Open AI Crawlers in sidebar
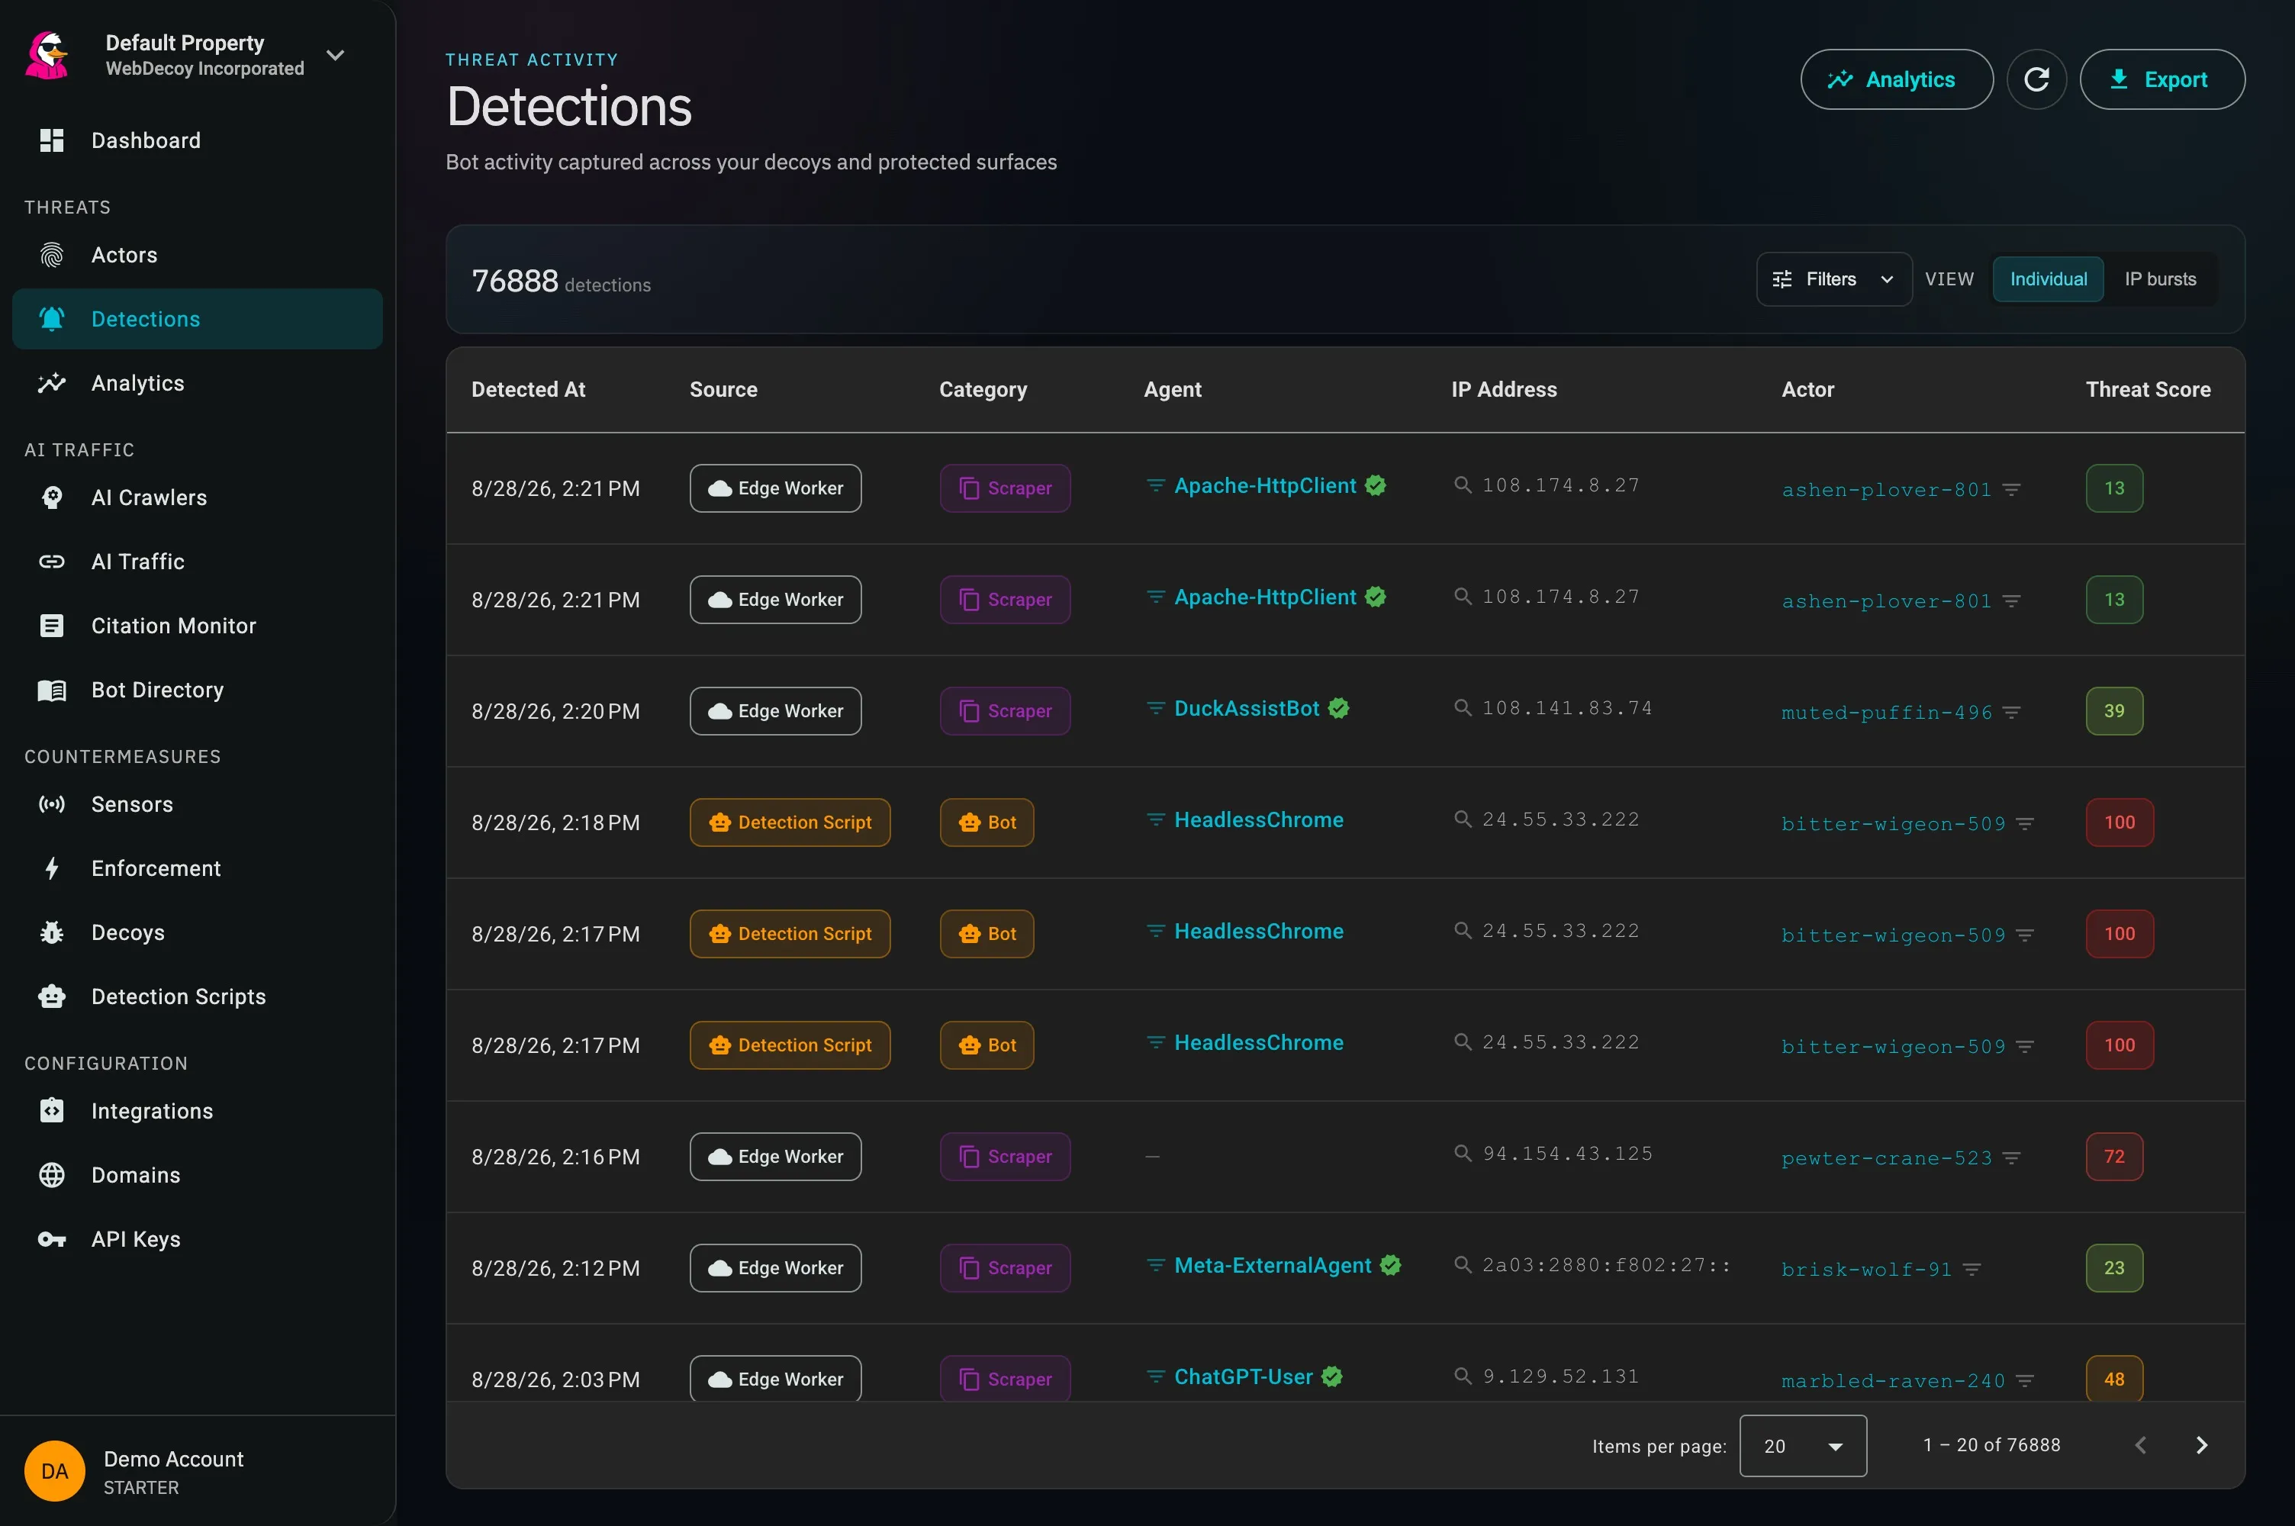Screen dimensions: 2295x1526 [x=197, y=497]
